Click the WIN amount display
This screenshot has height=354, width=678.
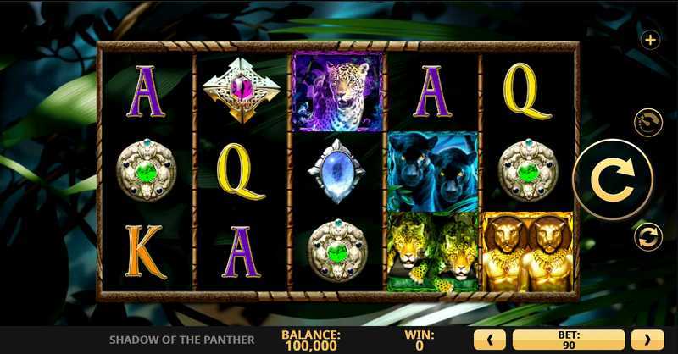tap(419, 340)
